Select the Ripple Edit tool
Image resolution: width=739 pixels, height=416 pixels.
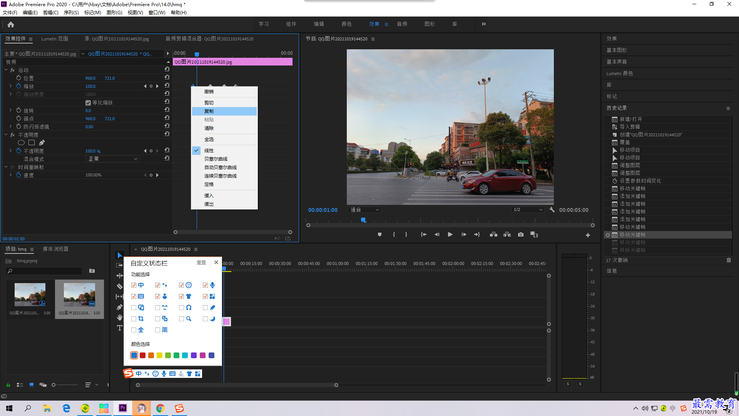coord(120,276)
